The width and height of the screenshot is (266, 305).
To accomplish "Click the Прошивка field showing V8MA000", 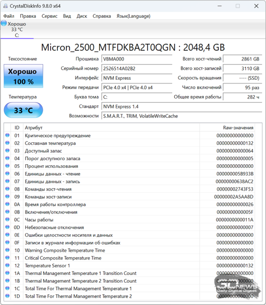I will coord(137,59).
